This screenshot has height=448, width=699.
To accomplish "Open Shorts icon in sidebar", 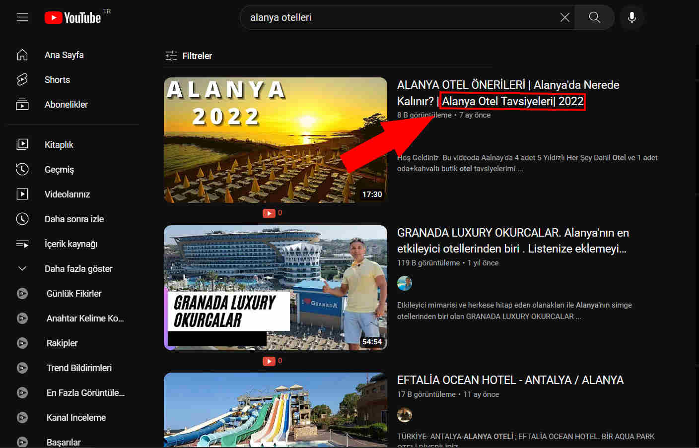I will click(x=22, y=79).
